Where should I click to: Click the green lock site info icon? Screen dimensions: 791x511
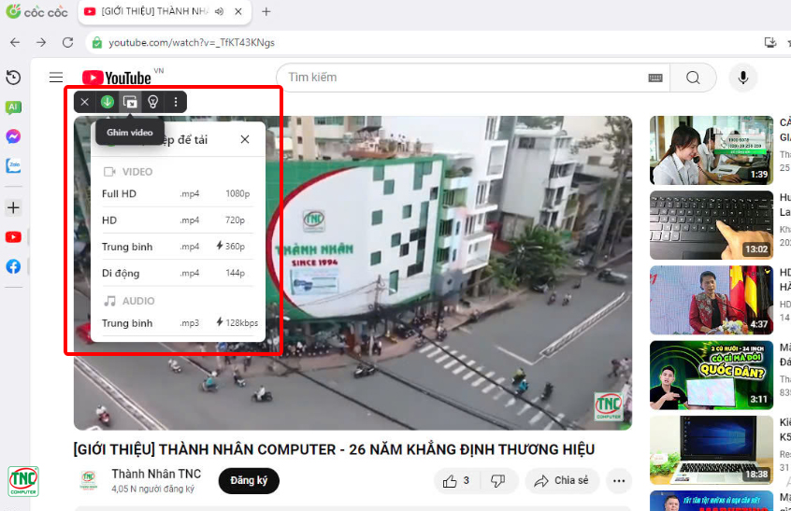point(97,43)
